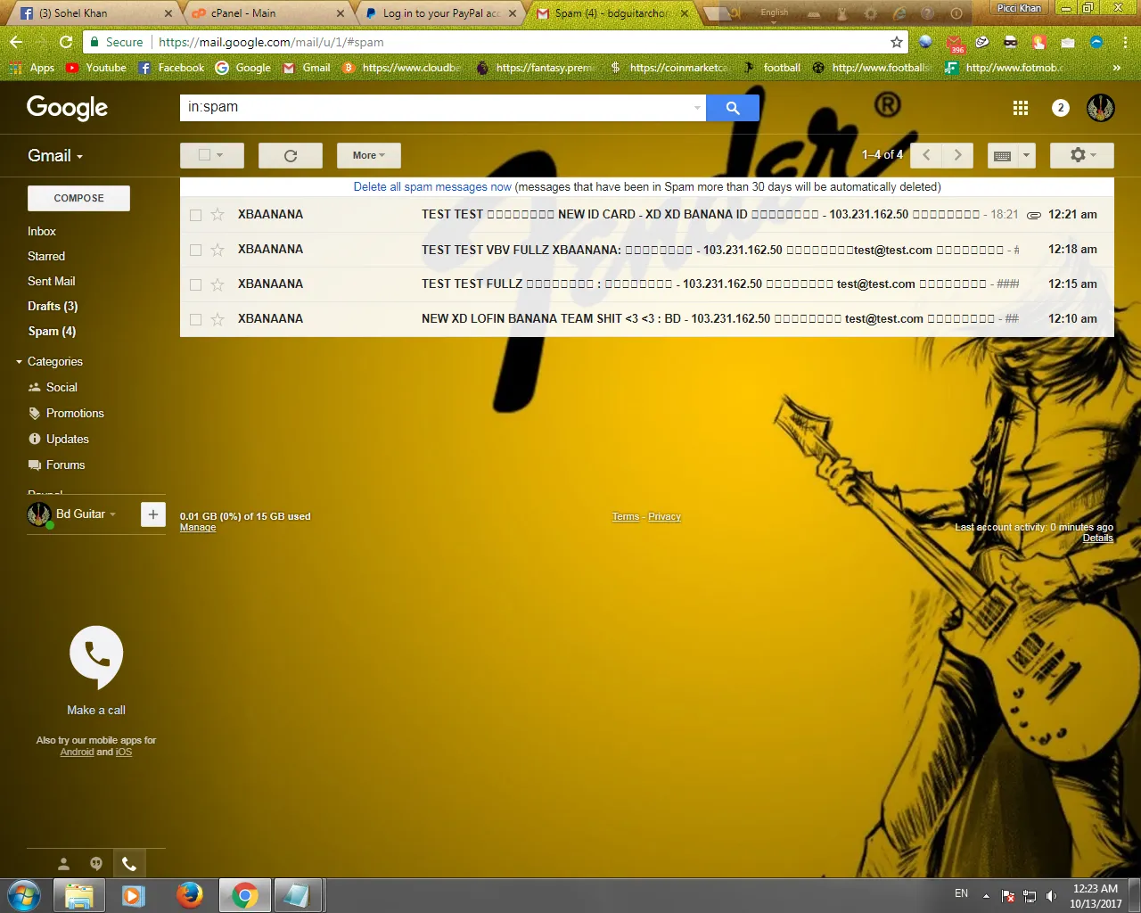Open the 12:21 am NEW ID CARD message
This screenshot has height=913, width=1141.
(647, 215)
